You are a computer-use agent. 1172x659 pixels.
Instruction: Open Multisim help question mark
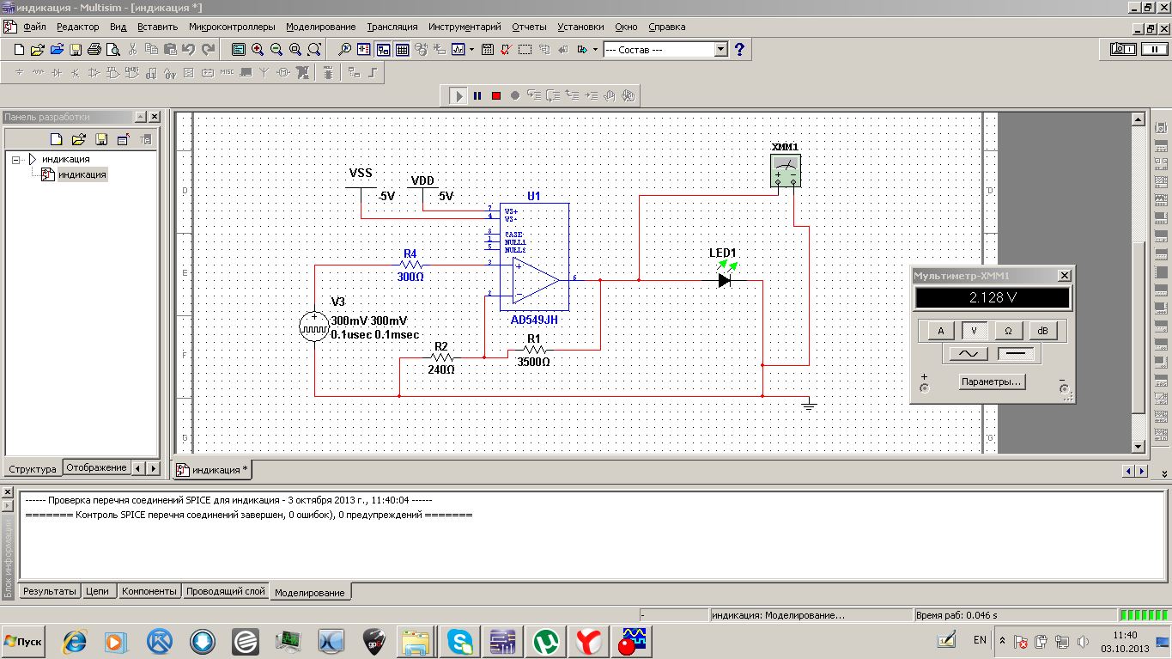[739, 50]
